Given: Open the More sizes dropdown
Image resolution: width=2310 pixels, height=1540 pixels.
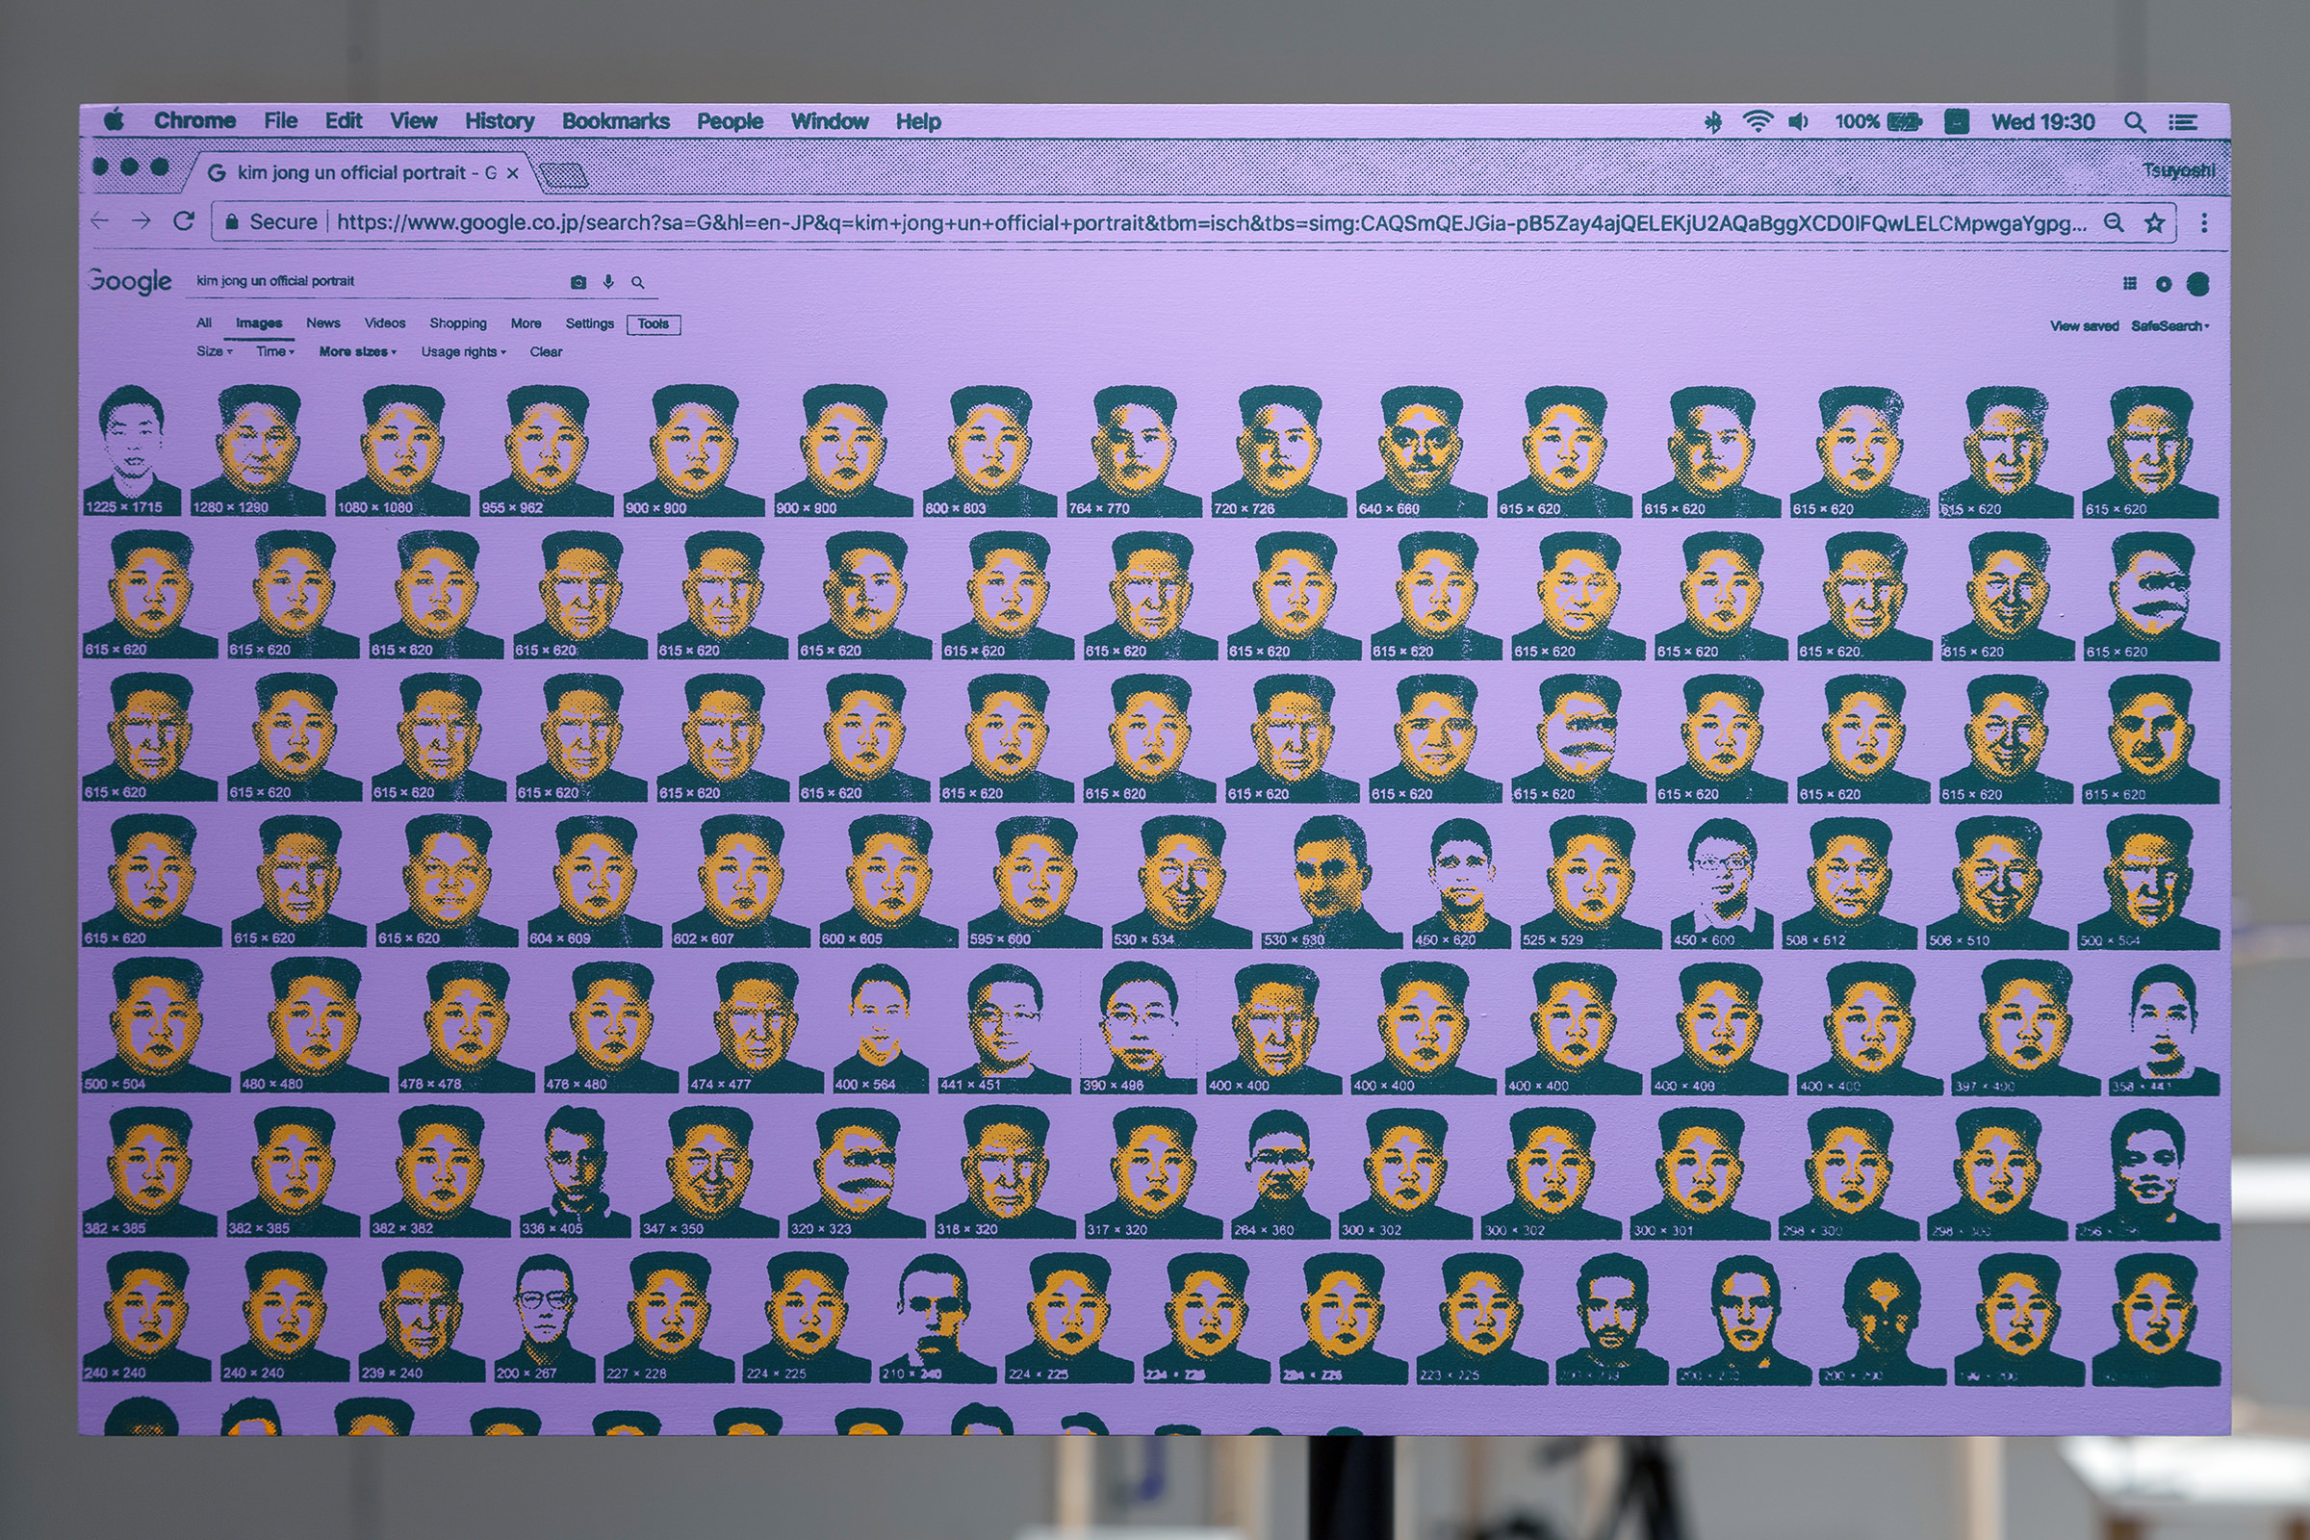Looking at the screenshot, I should click(x=357, y=351).
